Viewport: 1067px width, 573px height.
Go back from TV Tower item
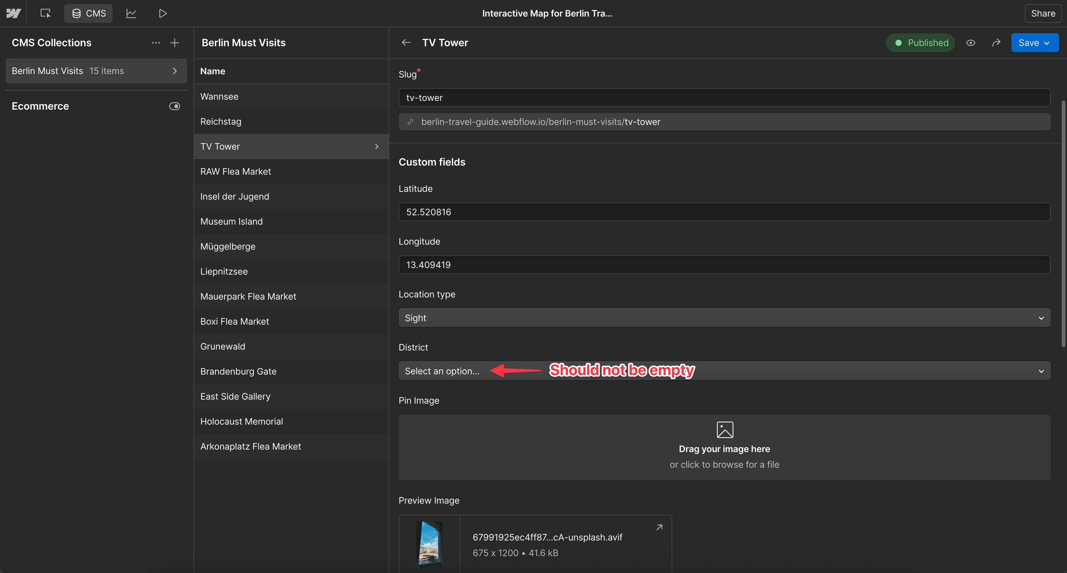[406, 42]
